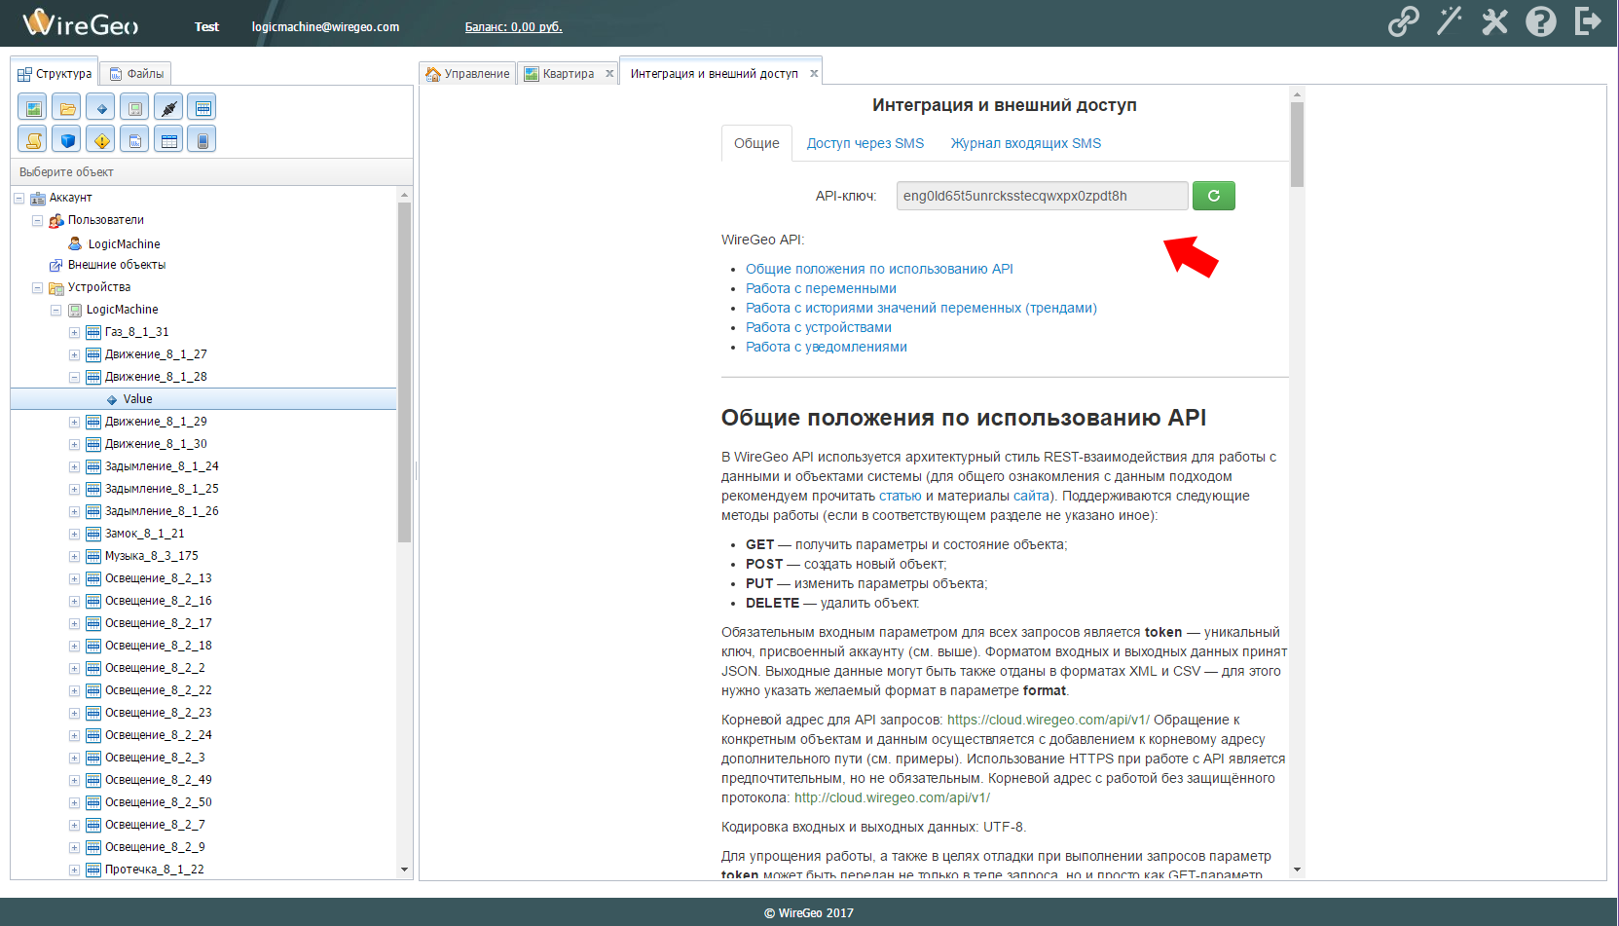This screenshot has width=1619, height=926.
Task: Close the Квартира tab
Action: coord(609,73)
